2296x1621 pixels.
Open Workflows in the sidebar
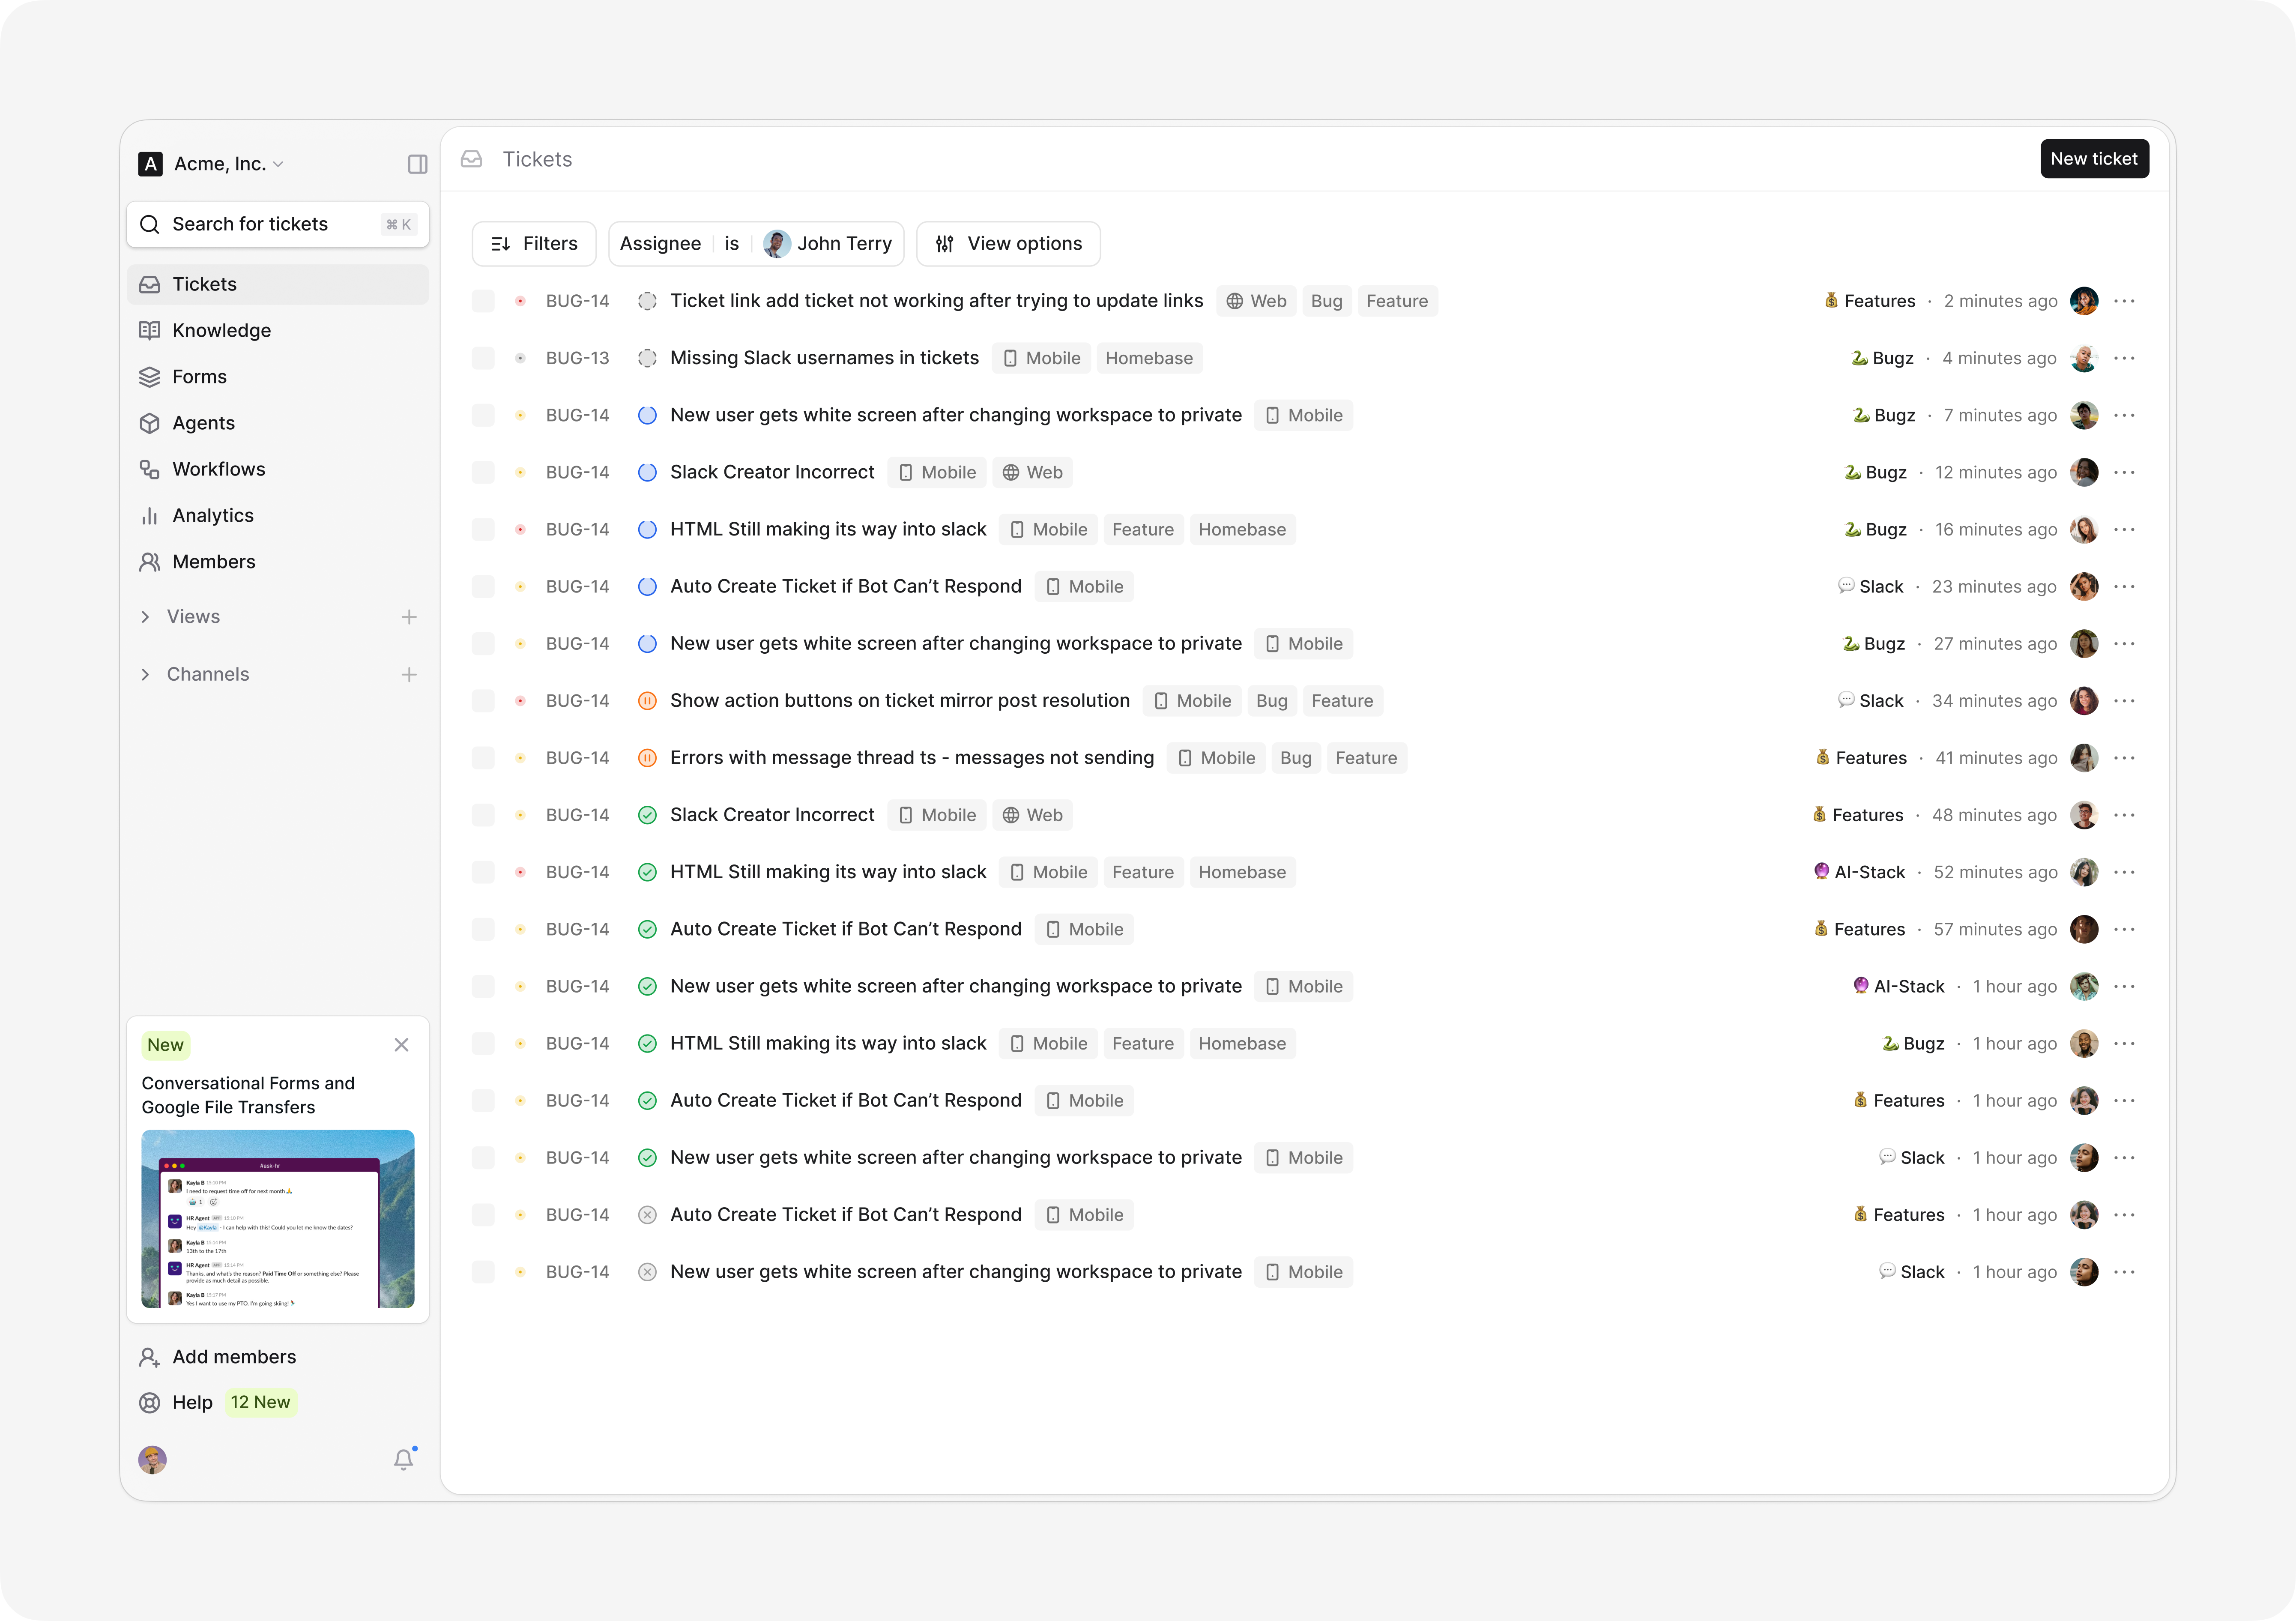pos(278,469)
